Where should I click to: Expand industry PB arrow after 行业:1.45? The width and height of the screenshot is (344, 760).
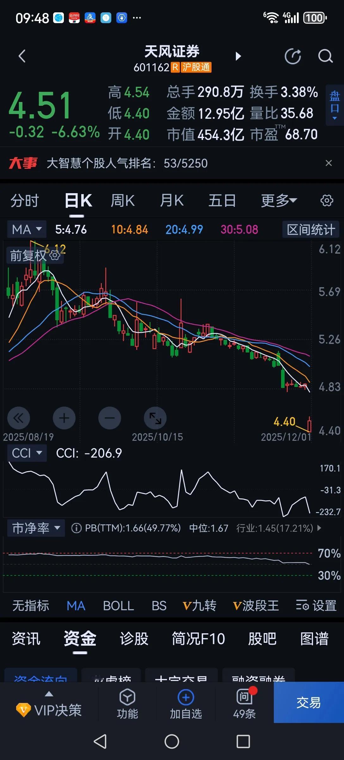pyautogui.click(x=319, y=528)
